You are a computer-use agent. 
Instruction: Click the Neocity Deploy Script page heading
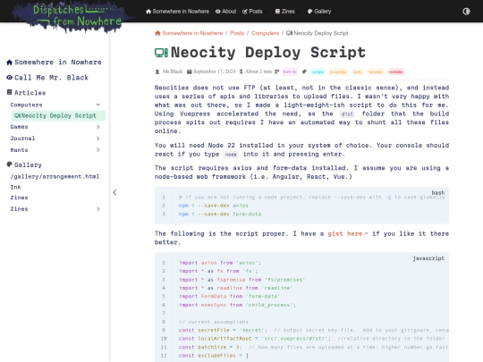(268, 53)
